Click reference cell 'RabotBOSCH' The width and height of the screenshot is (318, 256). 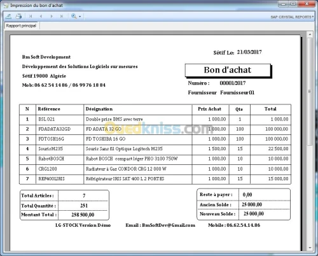[x=51, y=159]
